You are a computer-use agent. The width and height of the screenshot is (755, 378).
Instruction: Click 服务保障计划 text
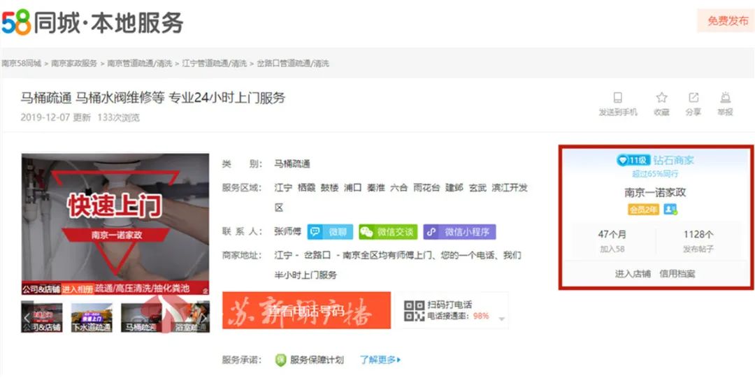point(317,360)
